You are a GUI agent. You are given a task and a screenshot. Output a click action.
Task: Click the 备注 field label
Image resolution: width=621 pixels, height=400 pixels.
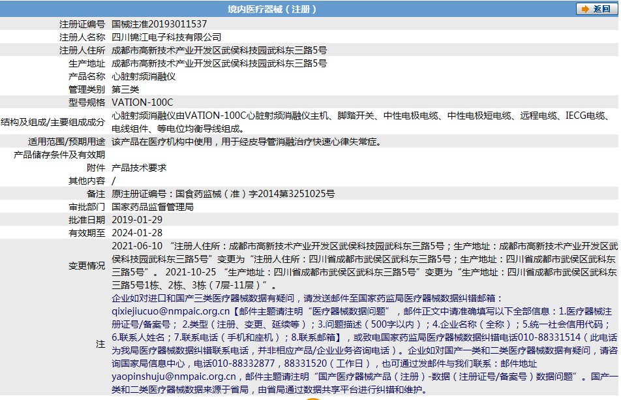click(x=96, y=194)
